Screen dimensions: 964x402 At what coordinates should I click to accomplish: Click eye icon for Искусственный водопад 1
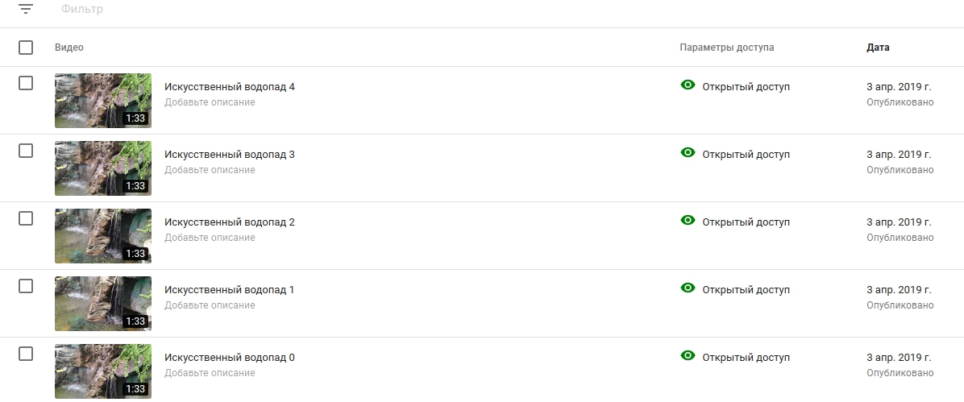coord(688,288)
